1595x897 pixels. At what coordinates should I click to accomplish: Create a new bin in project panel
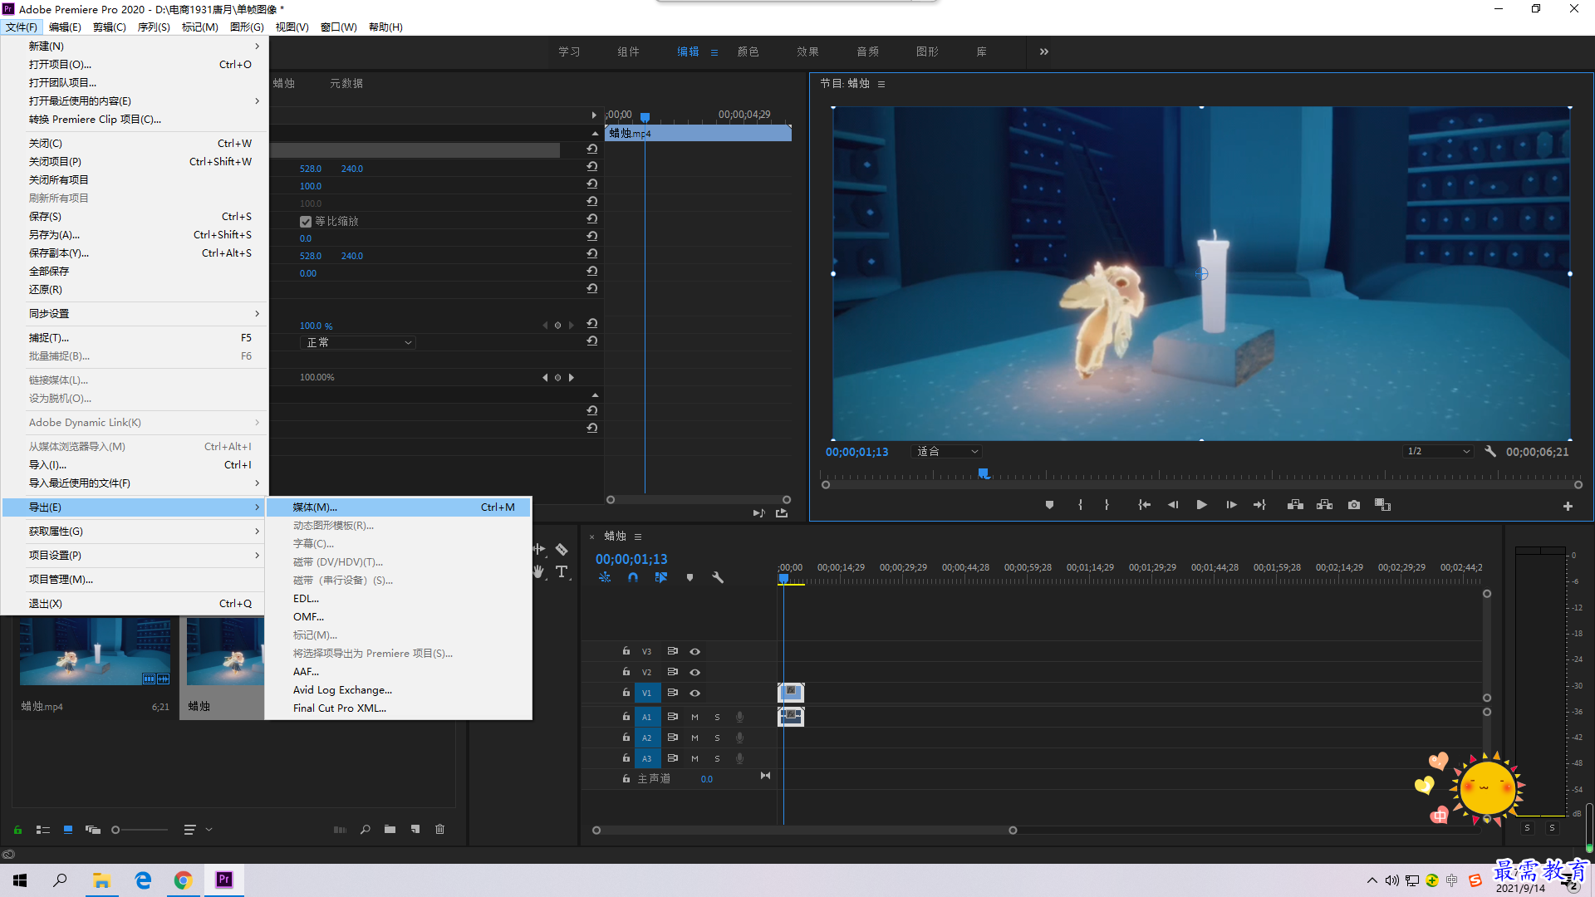(390, 829)
